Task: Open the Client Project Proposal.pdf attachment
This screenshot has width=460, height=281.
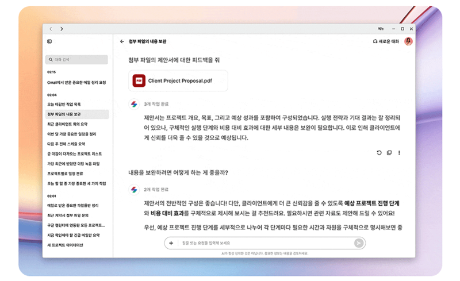Action: click(x=178, y=80)
